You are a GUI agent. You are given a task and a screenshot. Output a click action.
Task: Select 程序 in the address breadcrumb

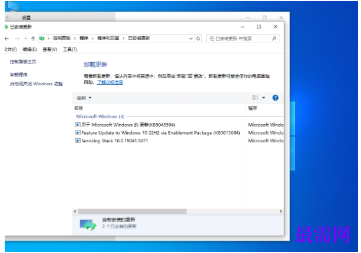click(x=84, y=38)
